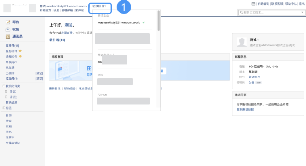Image resolution: width=306 pixels, height=166 pixels.
Task: Go to 管理邮箱 in the top navigation
Action: pos(67,10)
